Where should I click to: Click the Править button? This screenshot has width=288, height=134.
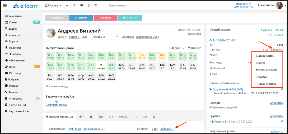tap(81, 18)
